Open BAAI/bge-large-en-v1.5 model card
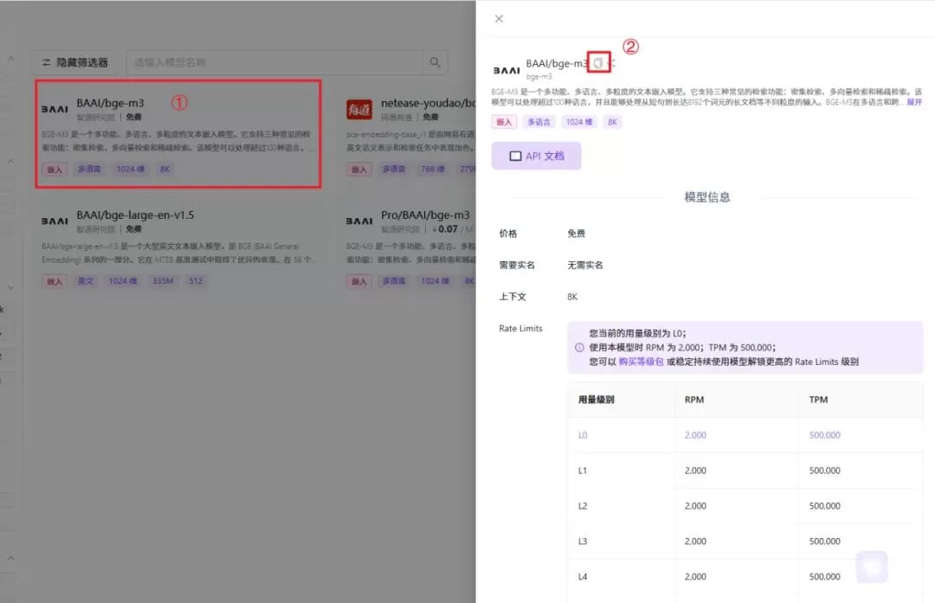 click(x=178, y=247)
